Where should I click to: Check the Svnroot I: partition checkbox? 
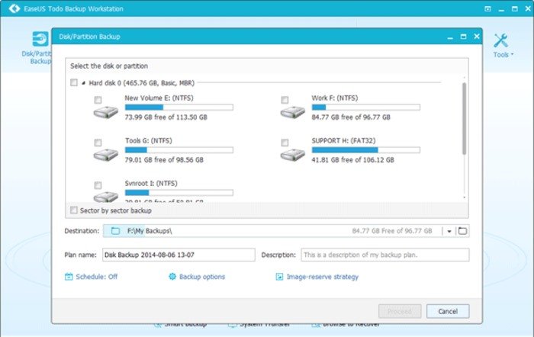tap(98, 185)
